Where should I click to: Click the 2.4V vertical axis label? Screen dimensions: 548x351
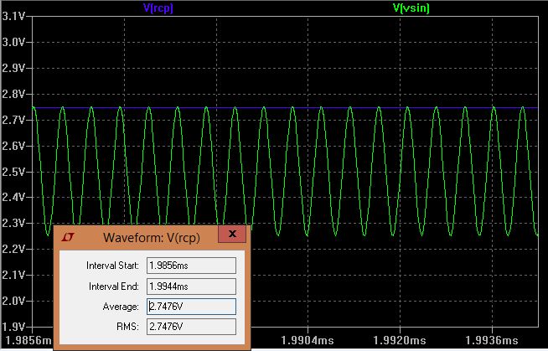(13, 198)
